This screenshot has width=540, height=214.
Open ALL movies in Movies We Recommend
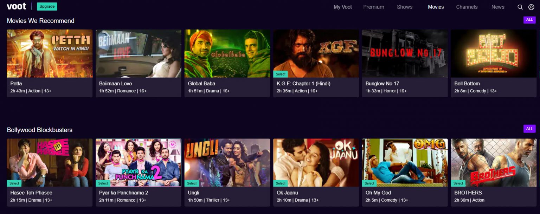529,20
